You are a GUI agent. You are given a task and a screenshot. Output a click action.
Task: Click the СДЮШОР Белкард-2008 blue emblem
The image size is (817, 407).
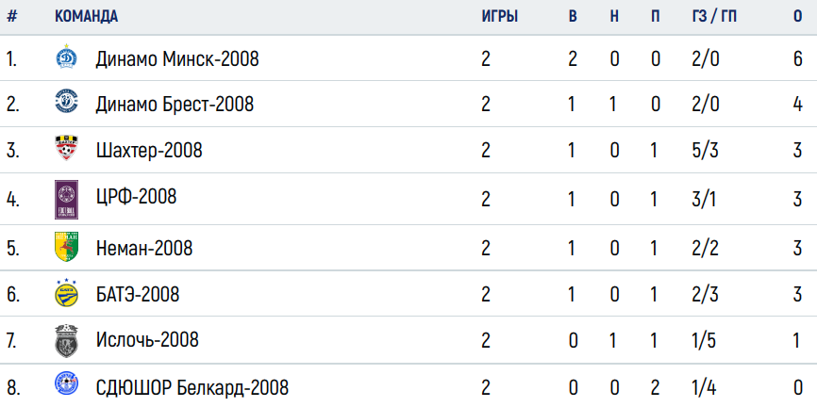[66, 385]
